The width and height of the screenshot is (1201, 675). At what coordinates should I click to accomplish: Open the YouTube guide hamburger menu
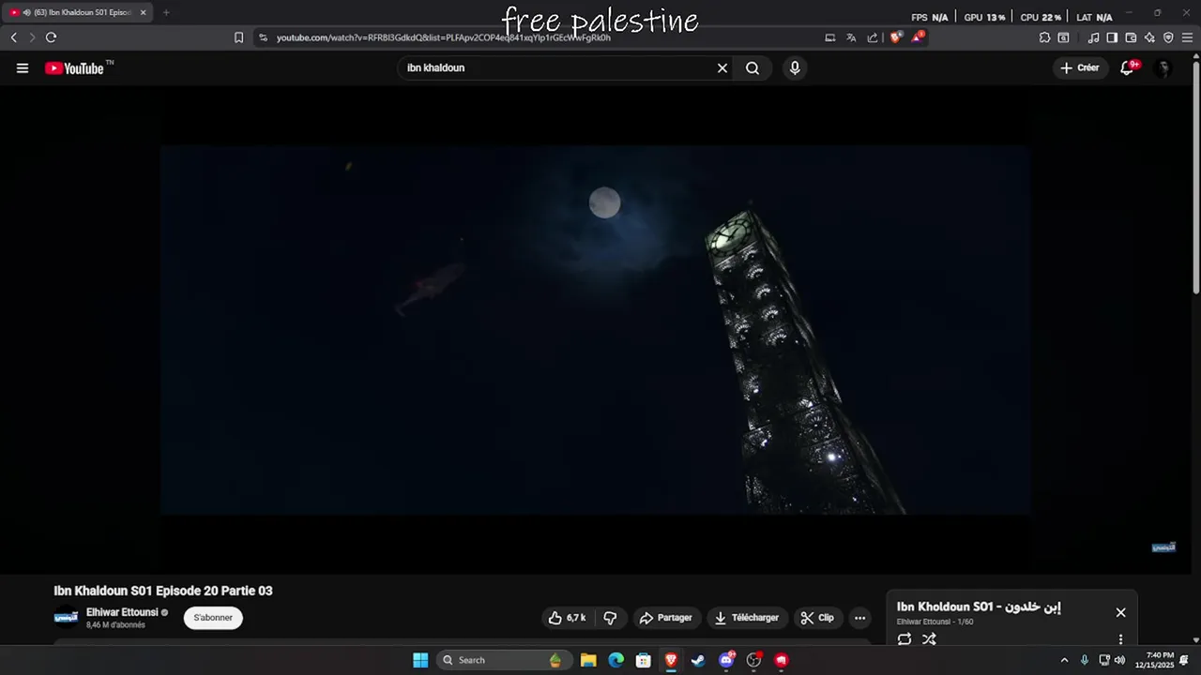tap(23, 67)
